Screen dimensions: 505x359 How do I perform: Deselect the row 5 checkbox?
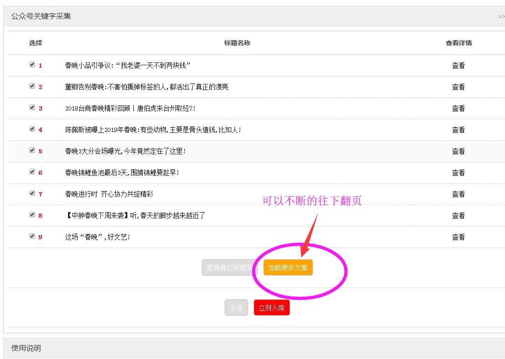(x=32, y=151)
